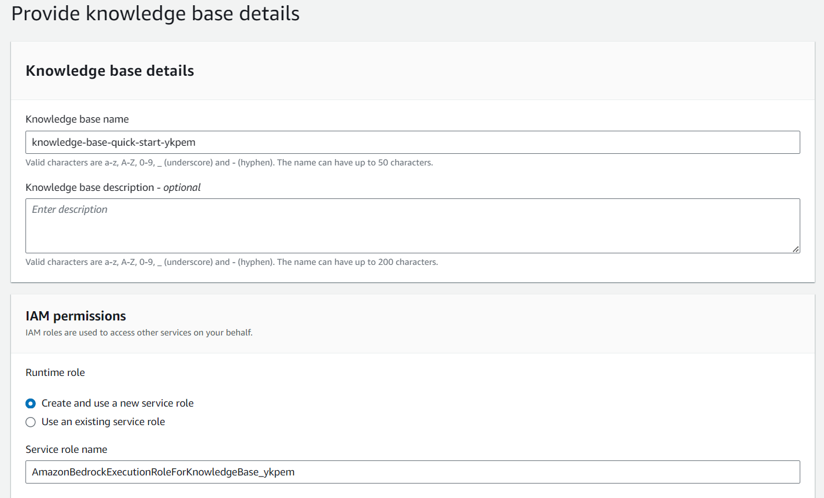This screenshot has width=824, height=498.
Task: Focus the knowledge-base-quick-start-ykpem name field
Action: coord(412,142)
